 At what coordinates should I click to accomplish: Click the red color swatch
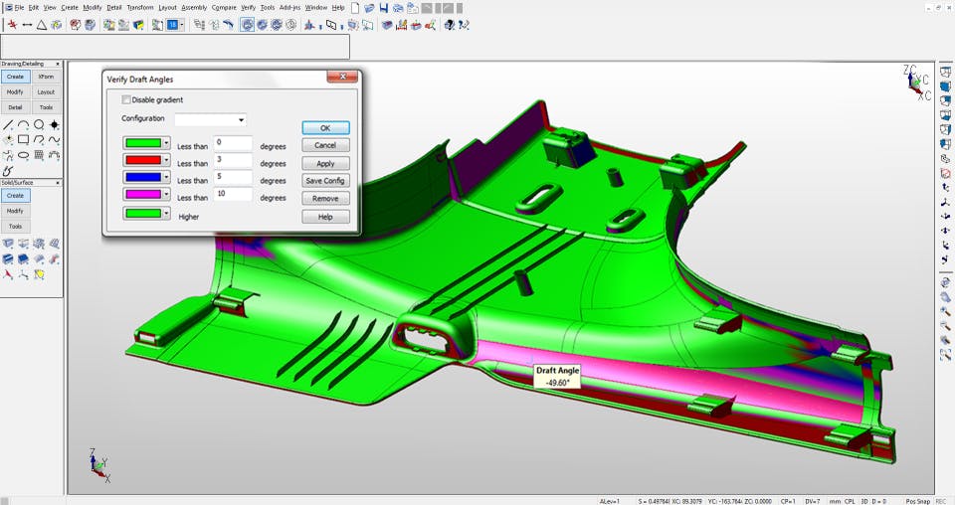coord(143,160)
